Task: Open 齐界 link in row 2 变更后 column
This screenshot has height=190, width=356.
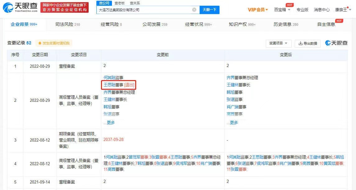Action: click(x=230, y=78)
